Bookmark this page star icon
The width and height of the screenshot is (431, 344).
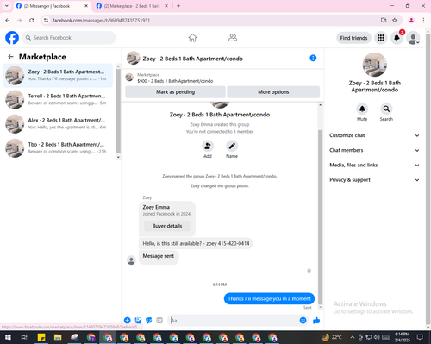click(395, 20)
